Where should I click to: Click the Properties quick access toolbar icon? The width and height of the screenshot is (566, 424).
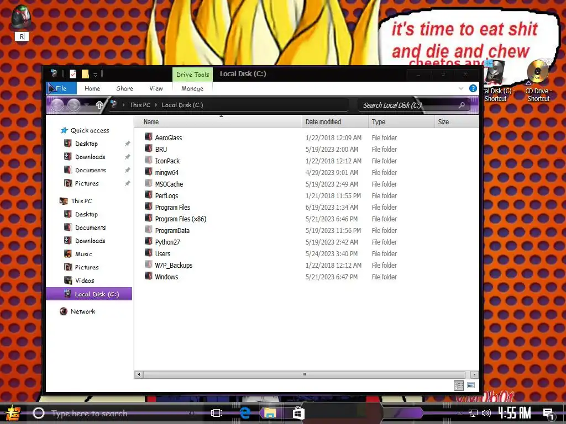(73, 74)
